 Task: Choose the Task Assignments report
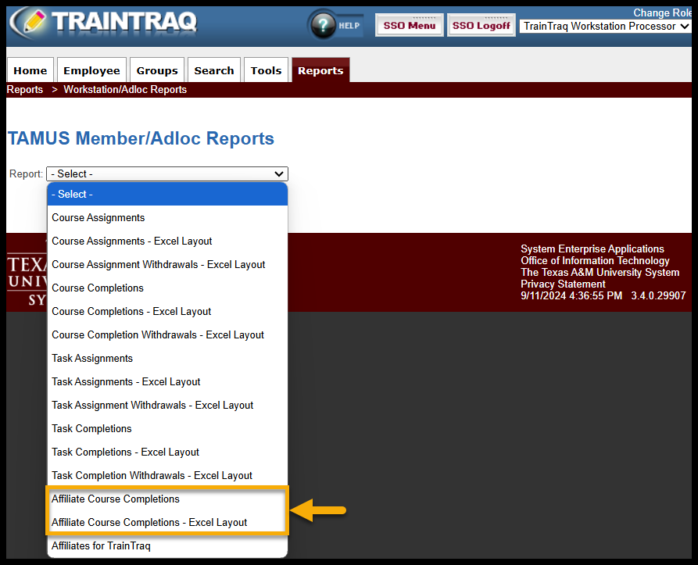point(167,358)
